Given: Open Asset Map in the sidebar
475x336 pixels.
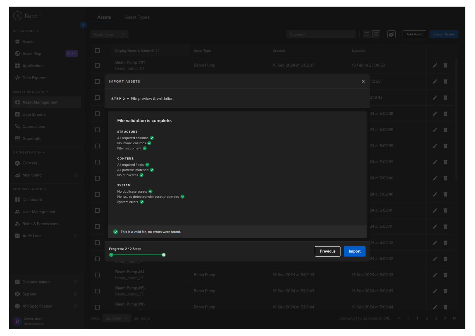Looking at the screenshot, I should 32,54.
